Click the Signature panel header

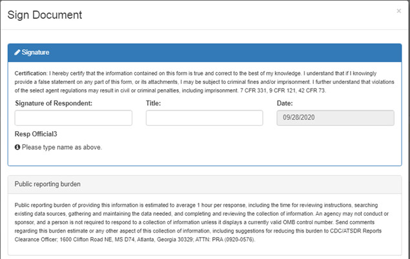coord(205,52)
